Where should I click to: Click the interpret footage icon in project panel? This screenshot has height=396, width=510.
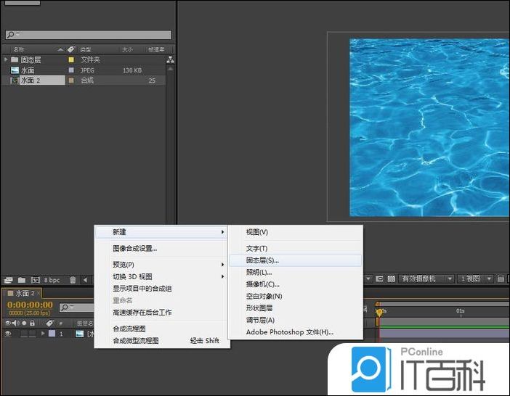(8, 279)
